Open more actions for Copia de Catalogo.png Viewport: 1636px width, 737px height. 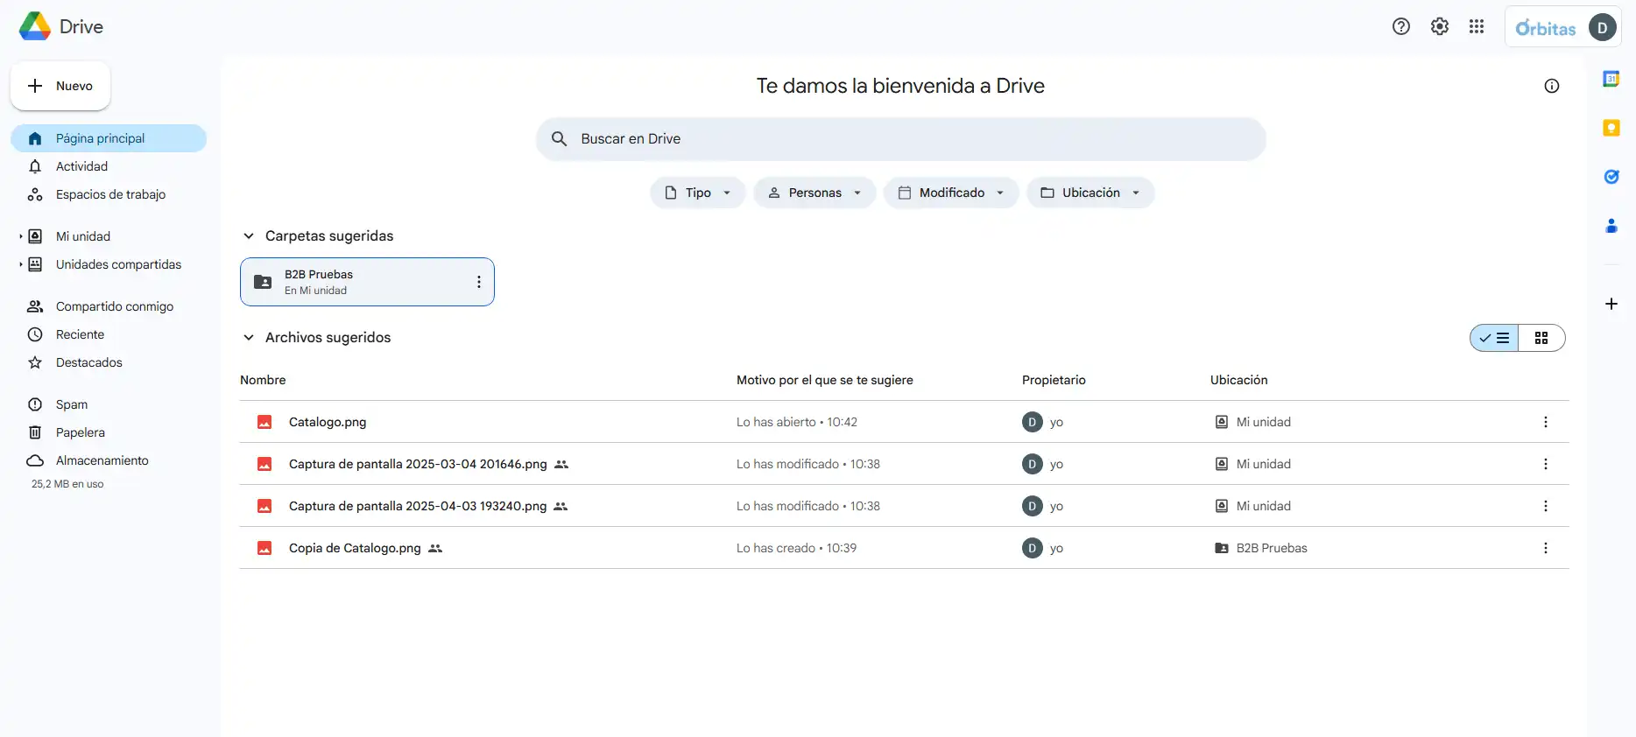(x=1546, y=548)
